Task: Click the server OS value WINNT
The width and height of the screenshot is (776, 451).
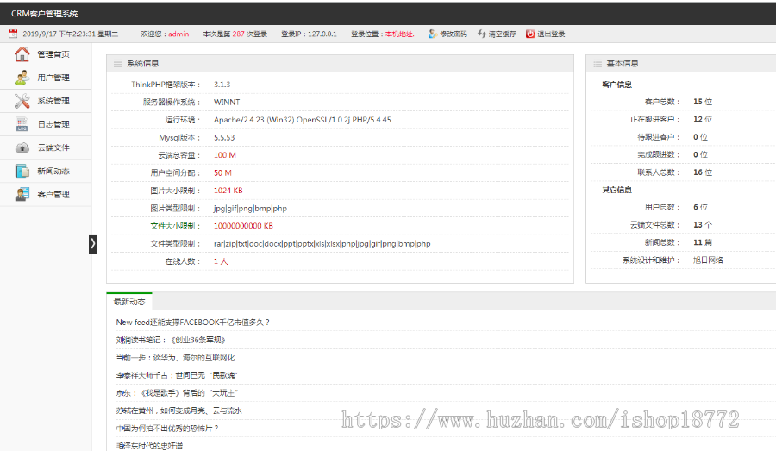Action: (x=227, y=102)
